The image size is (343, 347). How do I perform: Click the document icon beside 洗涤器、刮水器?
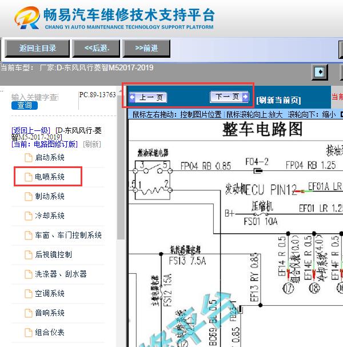click(x=29, y=274)
